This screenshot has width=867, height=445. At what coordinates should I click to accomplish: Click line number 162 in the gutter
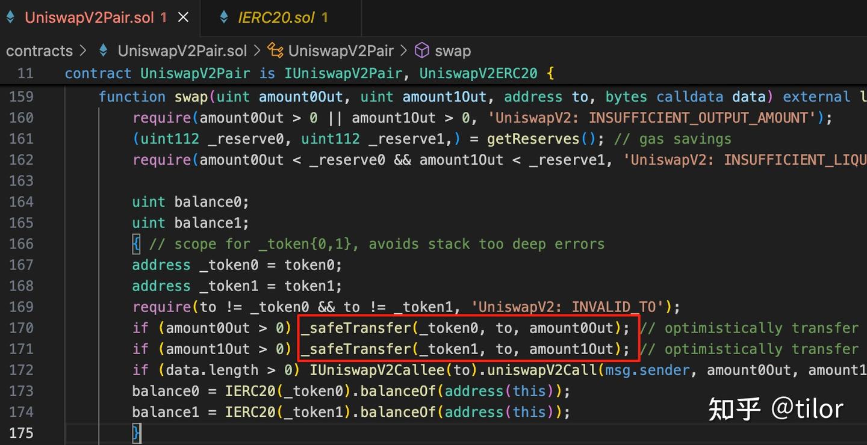click(x=22, y=160)
